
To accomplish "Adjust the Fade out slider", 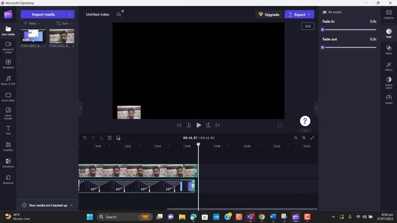I will (349, 47).
